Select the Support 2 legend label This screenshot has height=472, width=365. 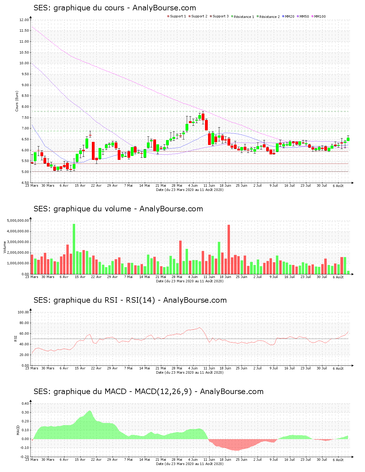tap(199, 16)
